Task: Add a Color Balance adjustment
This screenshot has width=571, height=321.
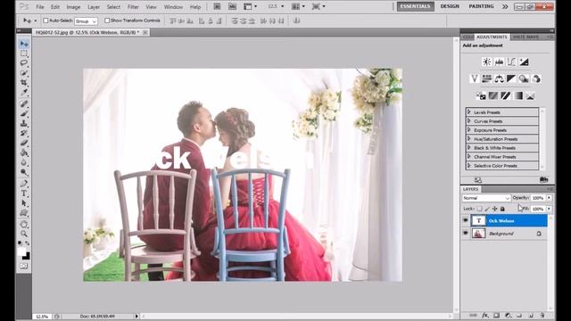Action: pyautogui.click(x=499, y=78)
